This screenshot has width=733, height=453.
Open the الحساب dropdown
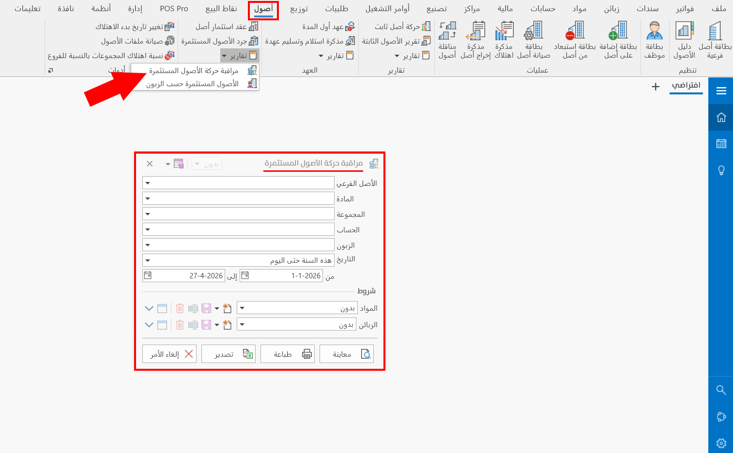point(148,229)
